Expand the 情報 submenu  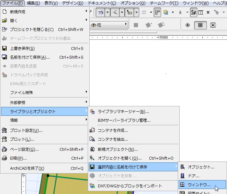pyautogui.click(x=45, y=120)
